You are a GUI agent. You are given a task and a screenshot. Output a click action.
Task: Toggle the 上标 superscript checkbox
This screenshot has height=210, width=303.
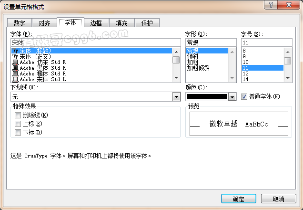click(18, 124)
